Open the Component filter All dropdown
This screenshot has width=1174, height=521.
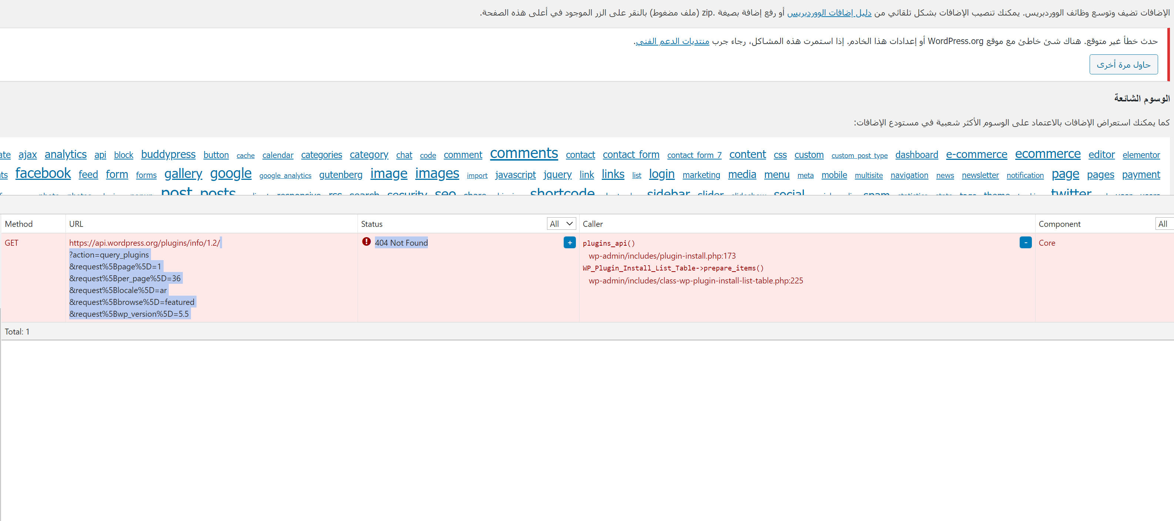click(x=1164, y=223)
